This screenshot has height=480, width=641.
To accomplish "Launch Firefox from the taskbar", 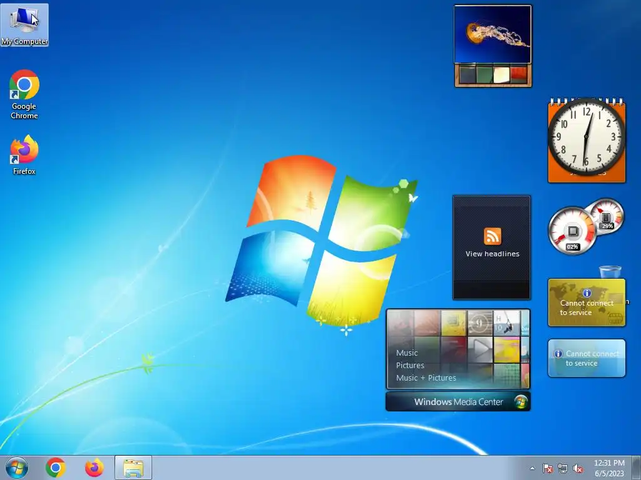I will tap(95, 467).
